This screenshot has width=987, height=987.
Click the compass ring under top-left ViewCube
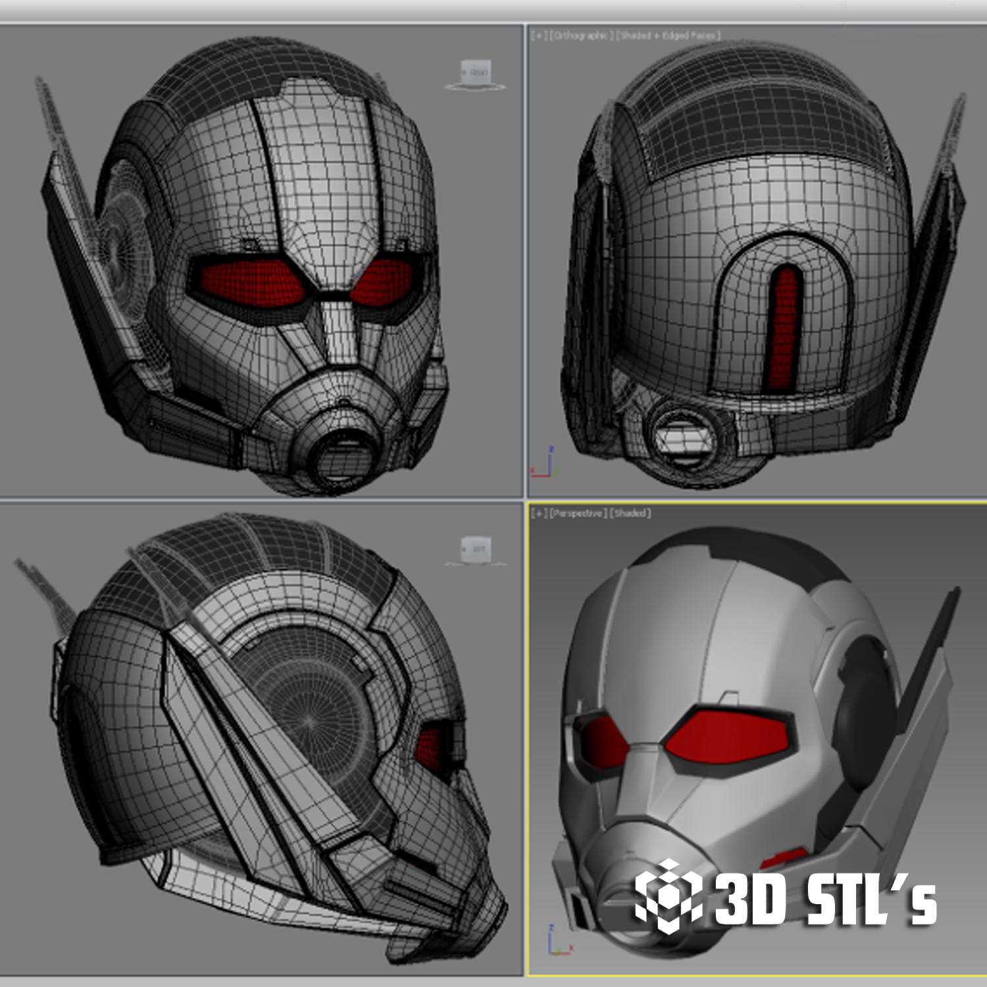coord(475,86)
